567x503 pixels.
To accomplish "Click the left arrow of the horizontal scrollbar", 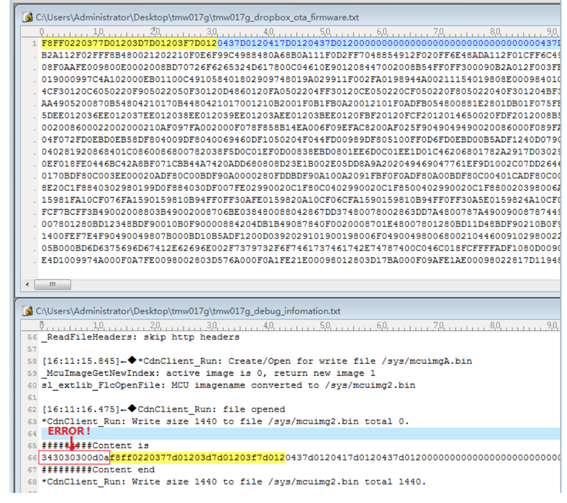I will click(x=26, y=284).
